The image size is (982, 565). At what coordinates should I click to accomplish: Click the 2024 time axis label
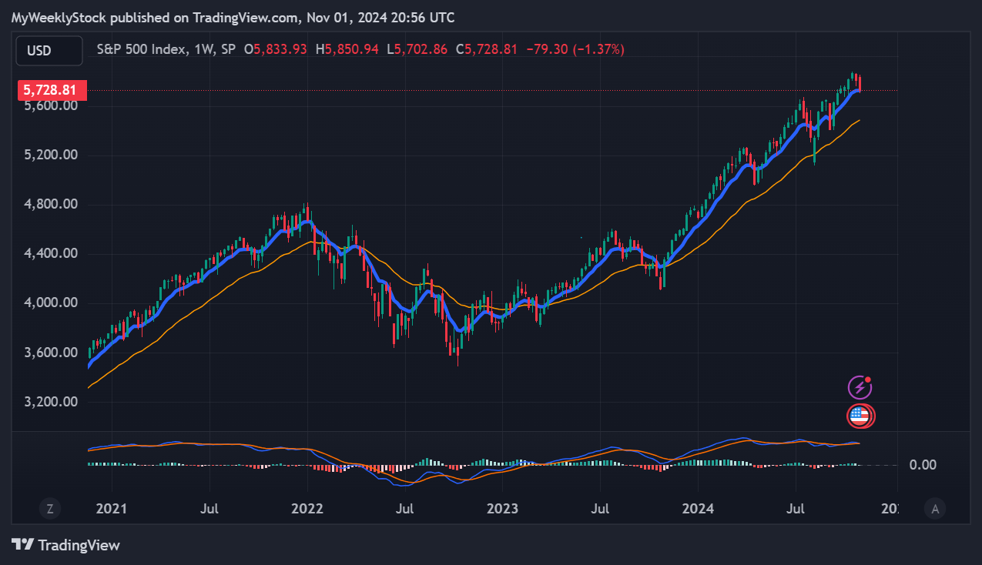(698, 509)
